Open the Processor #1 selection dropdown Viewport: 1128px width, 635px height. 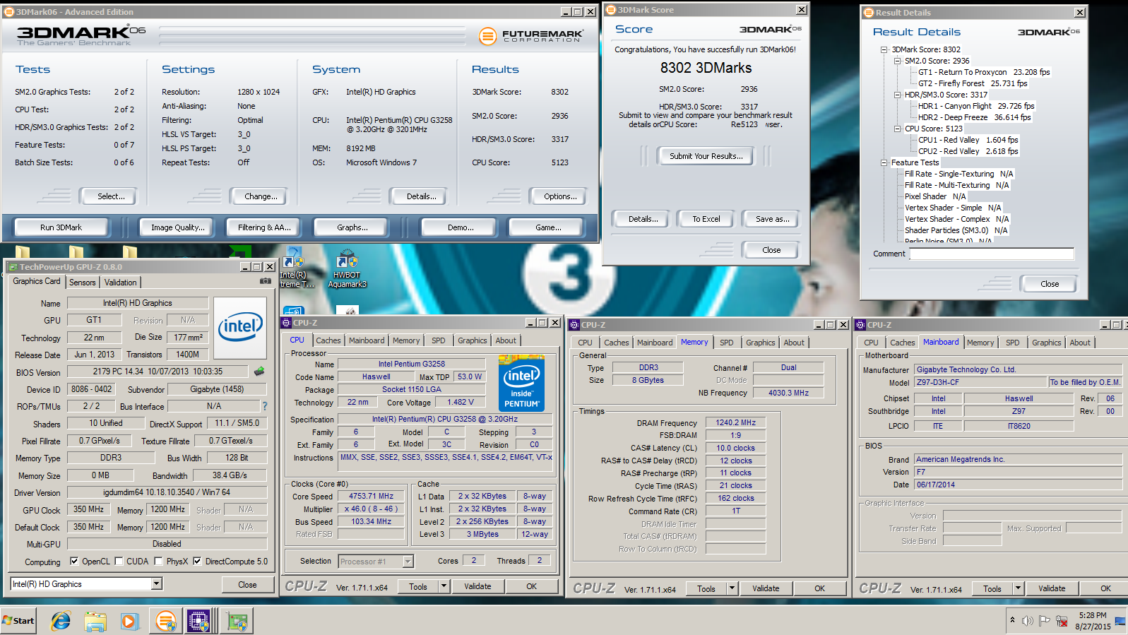pyautogui.click(x=408, y=562)
